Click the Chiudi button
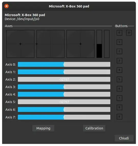The image size is (138, 146). [124, 138]
